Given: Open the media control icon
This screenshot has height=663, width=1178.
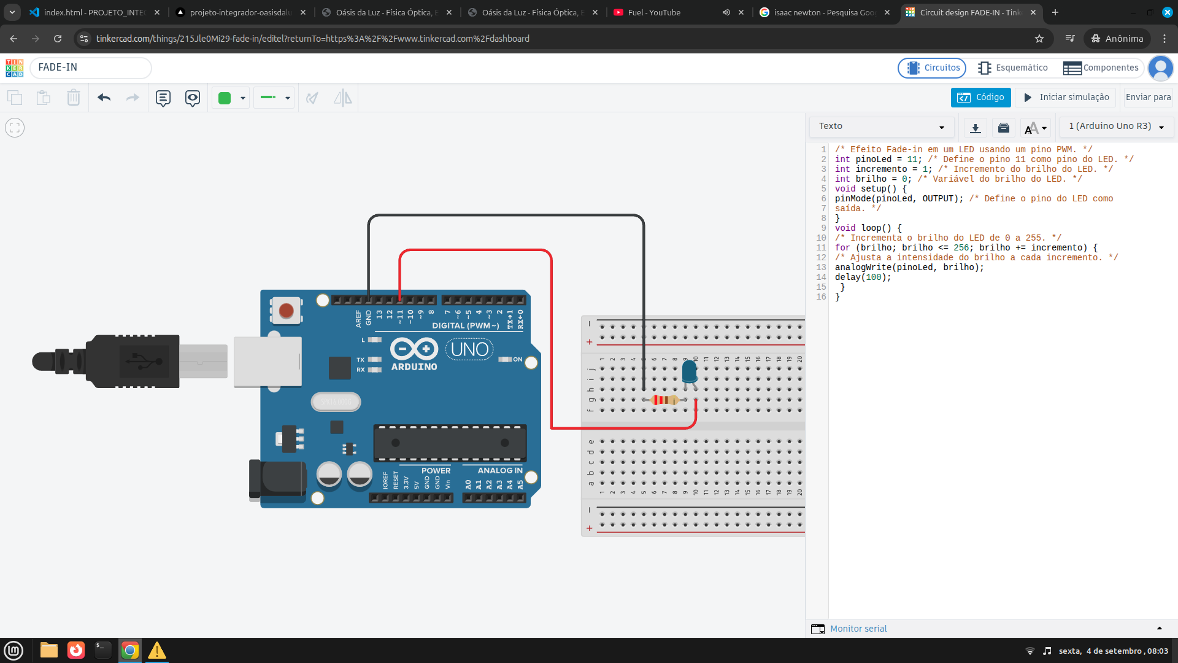Looking at the screenshot, I should click(x=1070, y=39).
